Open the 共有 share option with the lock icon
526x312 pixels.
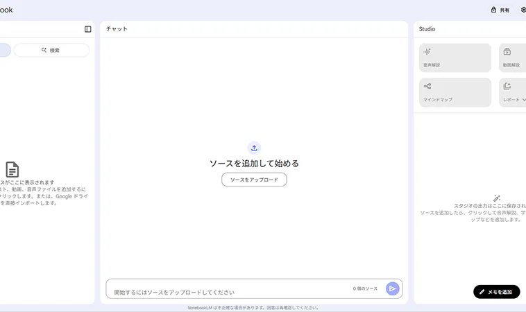pos(500,10)
